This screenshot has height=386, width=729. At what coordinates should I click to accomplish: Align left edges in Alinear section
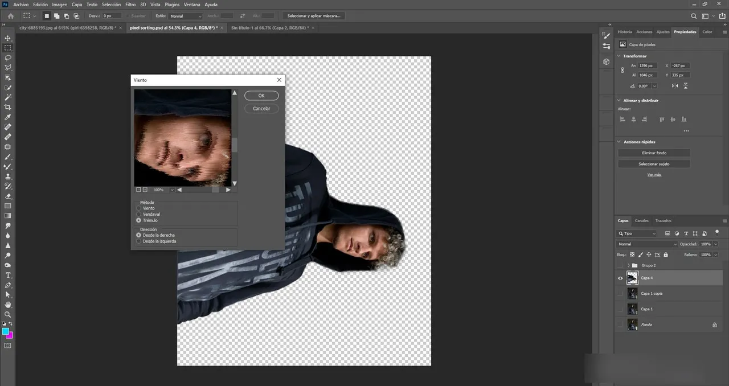click(622, 120)
